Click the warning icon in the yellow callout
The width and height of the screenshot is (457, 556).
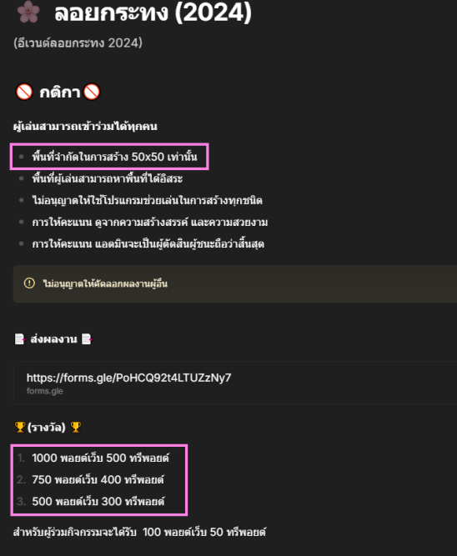click(29, 283)
